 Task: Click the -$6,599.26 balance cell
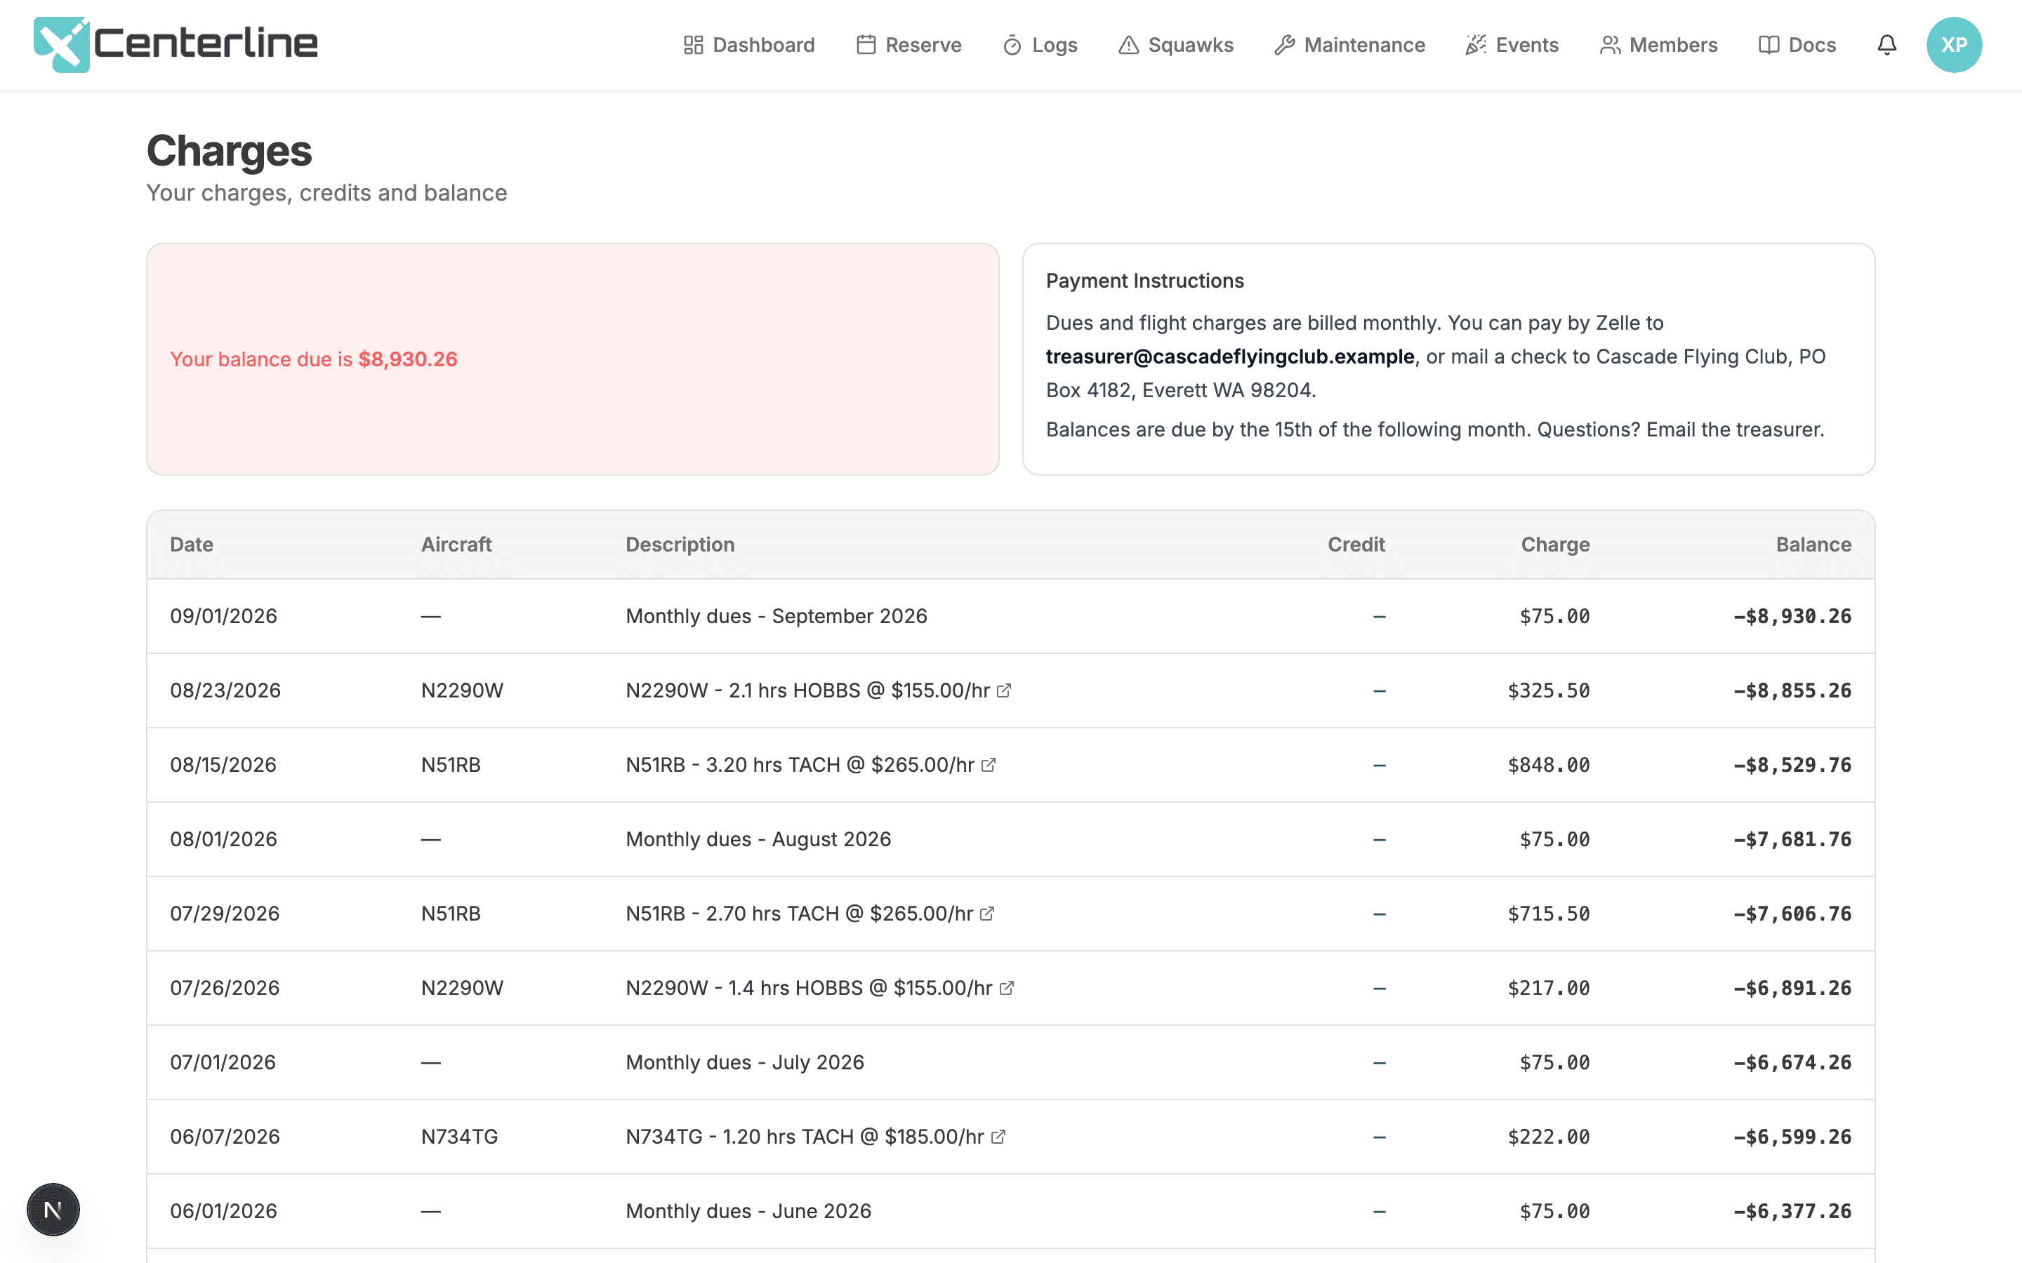[x=1792, y=1137]
